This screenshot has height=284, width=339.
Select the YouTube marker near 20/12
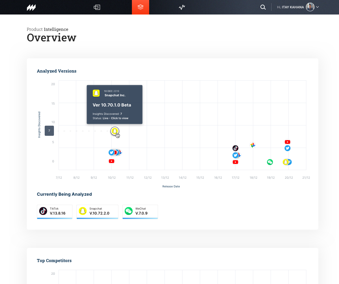coord(287,142)
